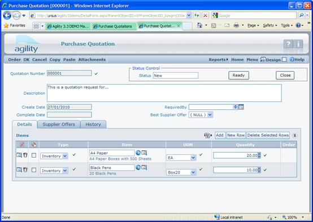Open the Box20 unit of measure dropdown
The height and width of the screenshot is (222, 313).
tap(193, 172)
